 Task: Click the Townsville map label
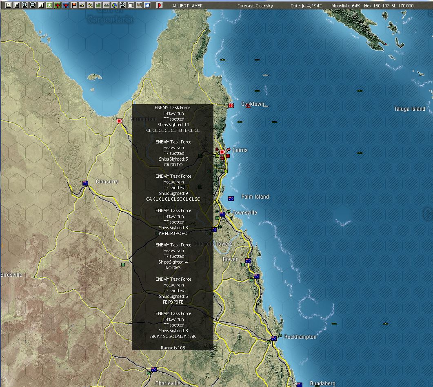245,213
